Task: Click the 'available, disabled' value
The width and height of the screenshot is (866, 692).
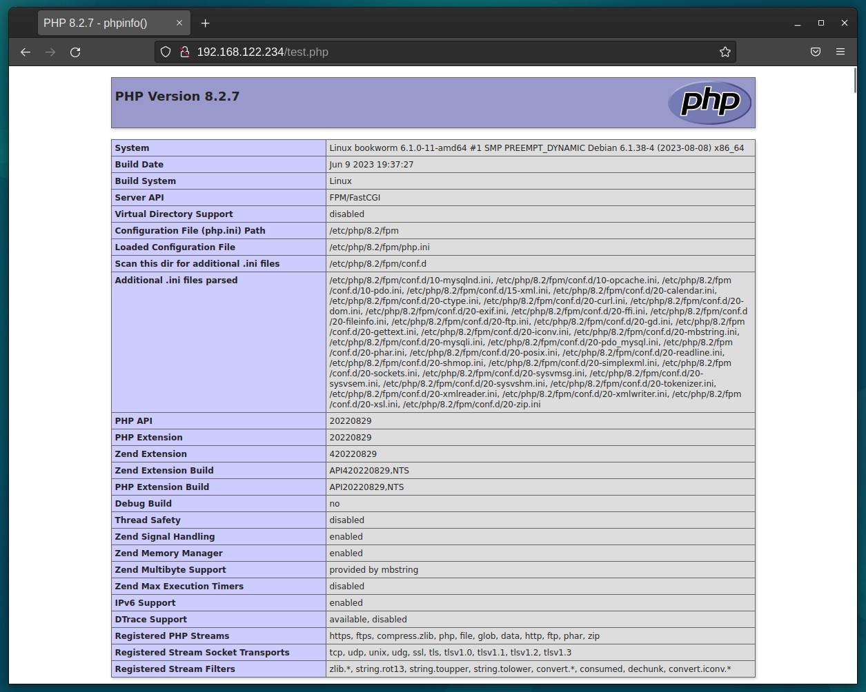Action: (x=368, y=620)
